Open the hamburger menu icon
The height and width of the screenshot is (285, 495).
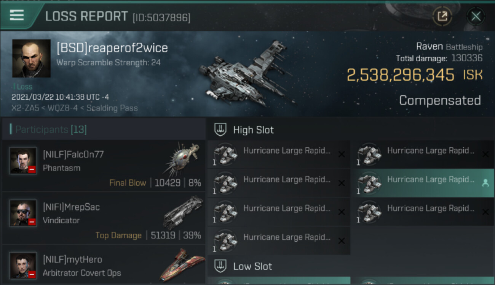point(17,15)
